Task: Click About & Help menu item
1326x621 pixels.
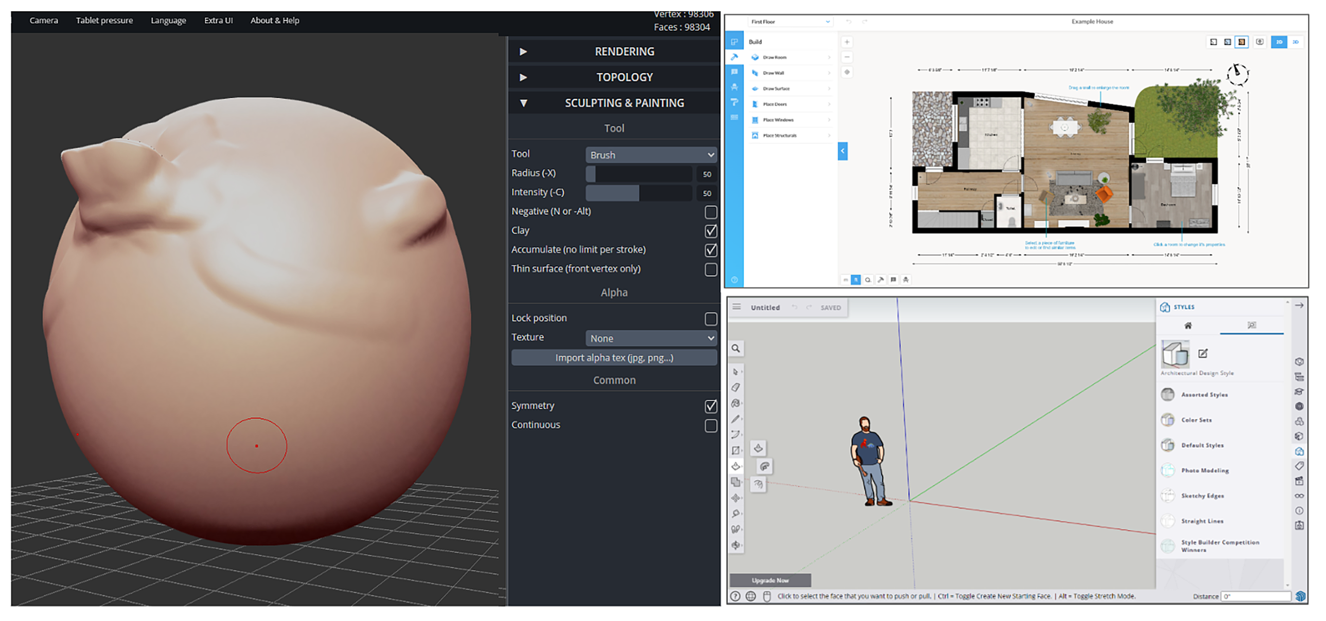Action: (x=272, y=20)
